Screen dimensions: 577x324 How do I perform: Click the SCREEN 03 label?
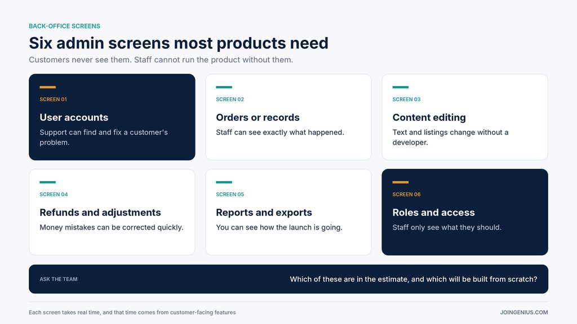pos(407,99)
